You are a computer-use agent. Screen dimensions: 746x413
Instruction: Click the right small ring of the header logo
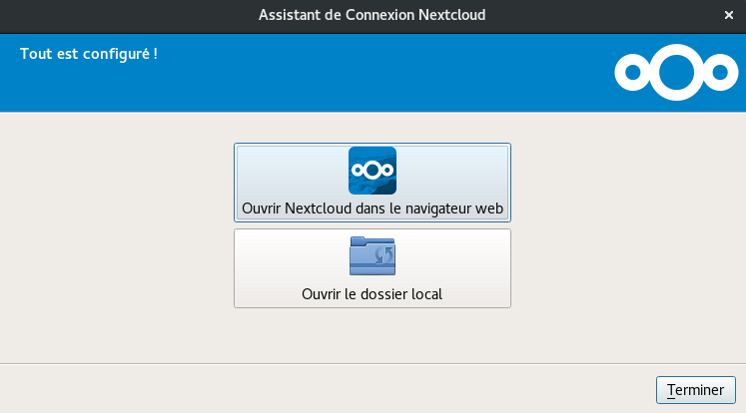pos(717,73)
